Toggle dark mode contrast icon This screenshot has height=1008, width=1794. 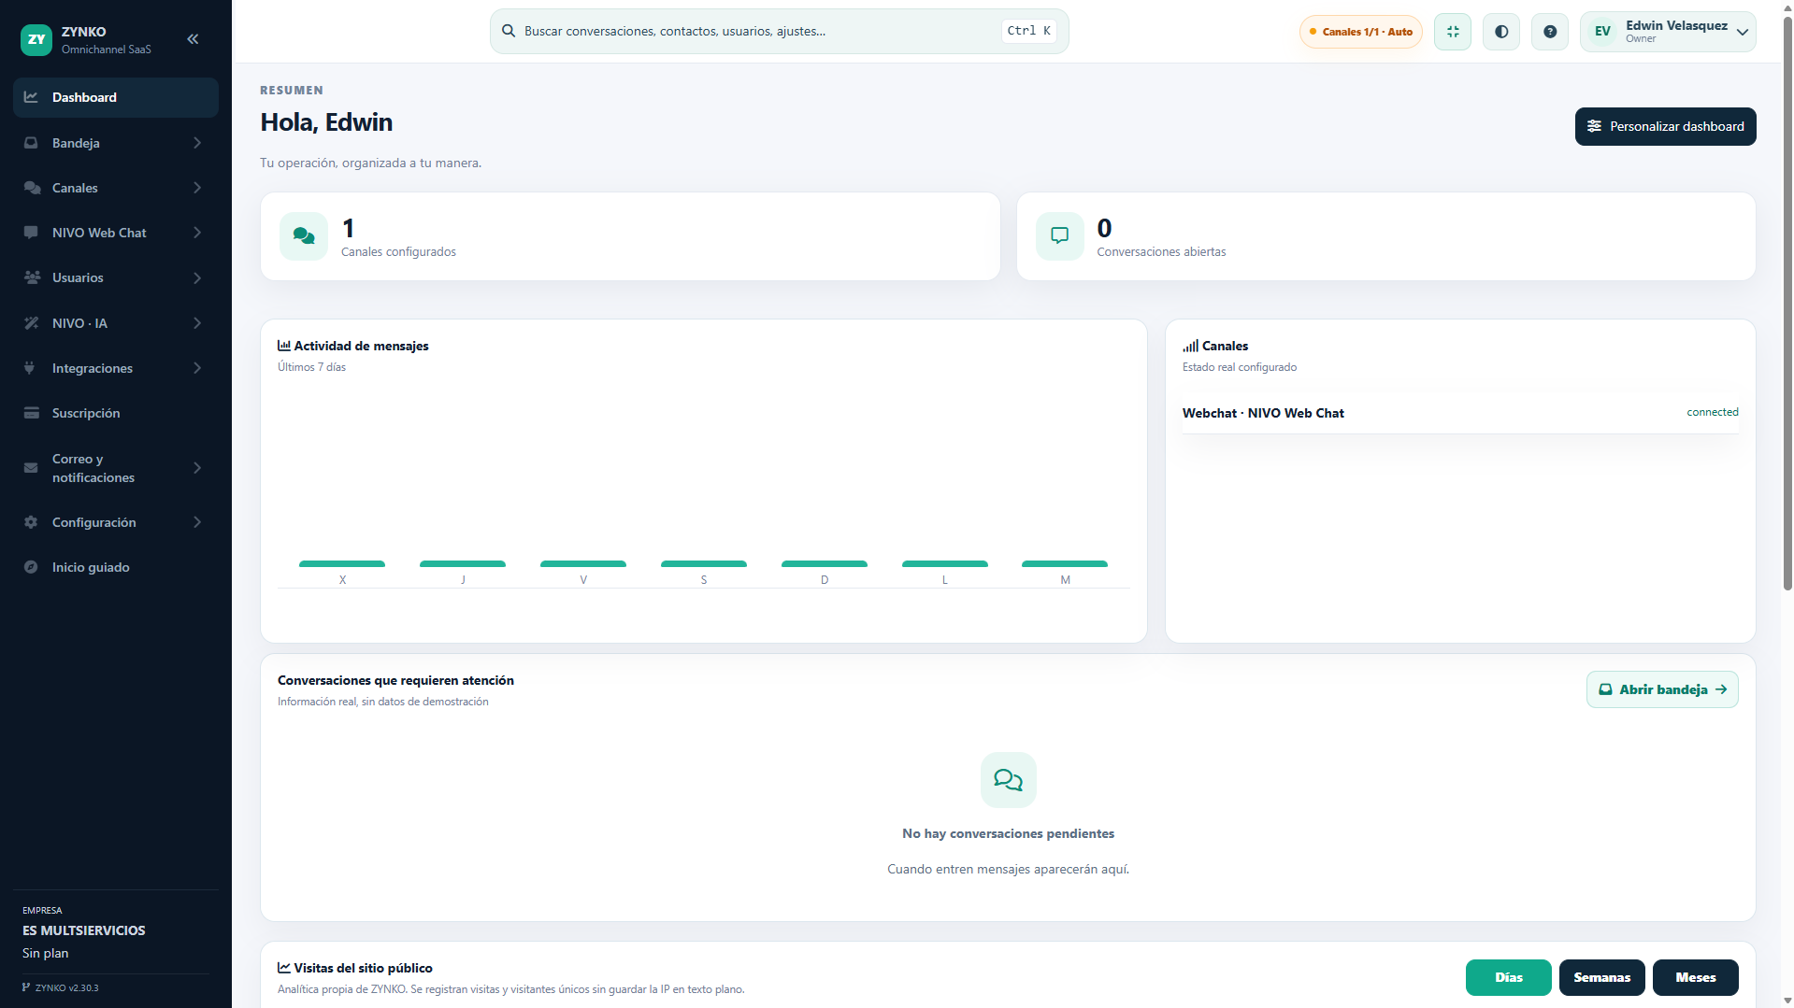coord(1501,32)
